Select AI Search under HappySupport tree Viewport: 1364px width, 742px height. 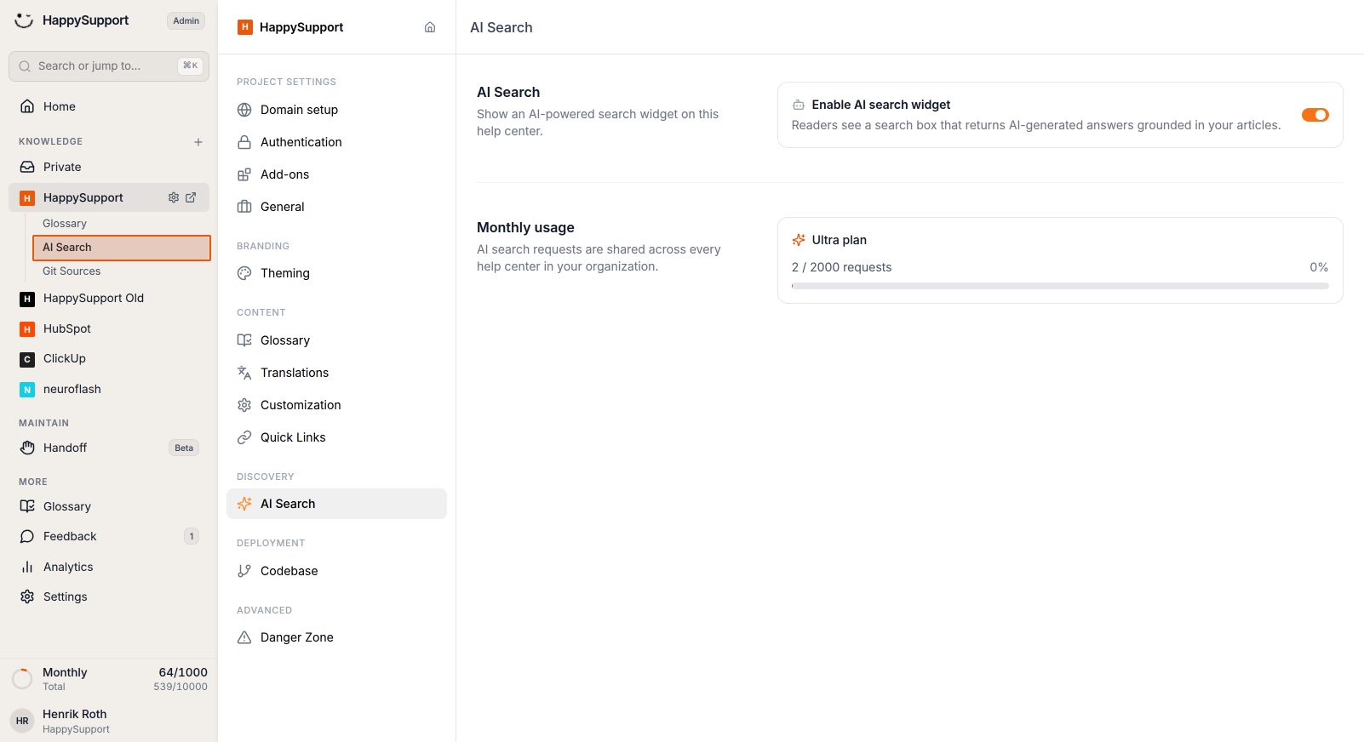pos(121,248)
